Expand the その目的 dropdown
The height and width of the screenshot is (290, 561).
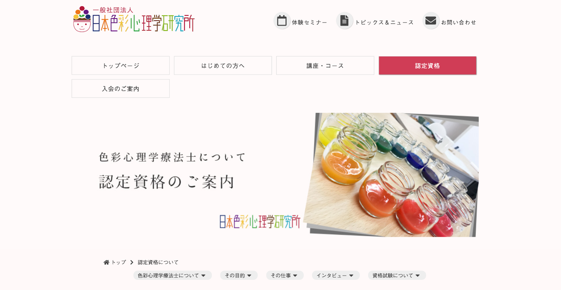pyautogui.click(x=239, y=275)
